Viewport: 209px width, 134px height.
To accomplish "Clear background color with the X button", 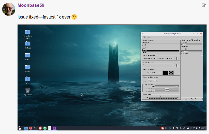I will coord(171,73).
